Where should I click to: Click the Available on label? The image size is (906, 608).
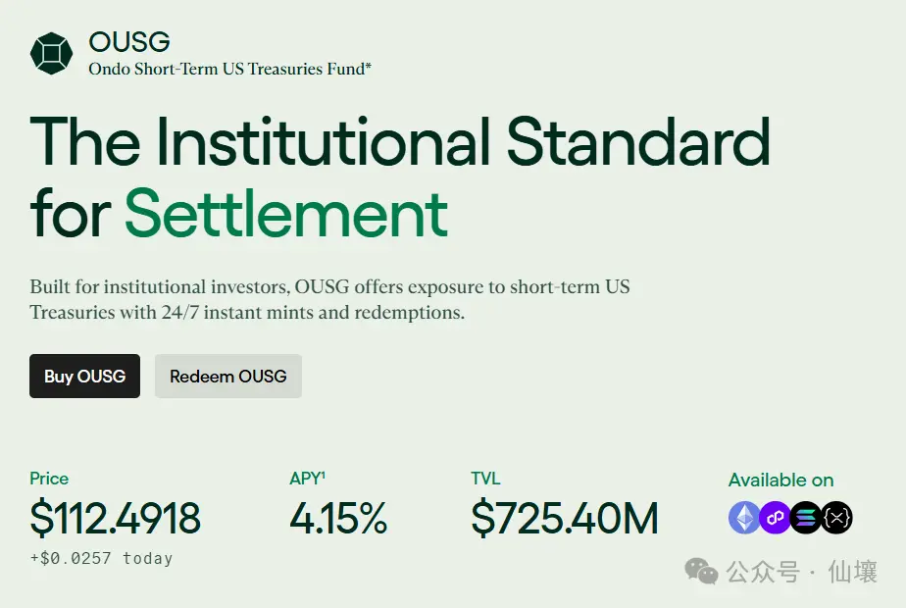click(780, 480)
